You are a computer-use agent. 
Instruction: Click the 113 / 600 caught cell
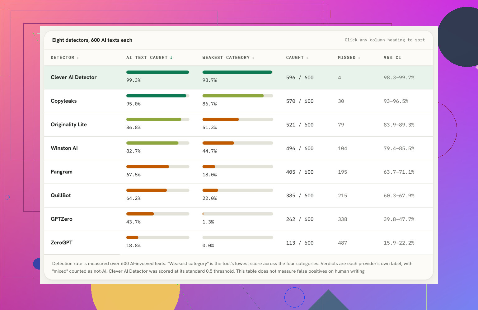pos(300,243)
